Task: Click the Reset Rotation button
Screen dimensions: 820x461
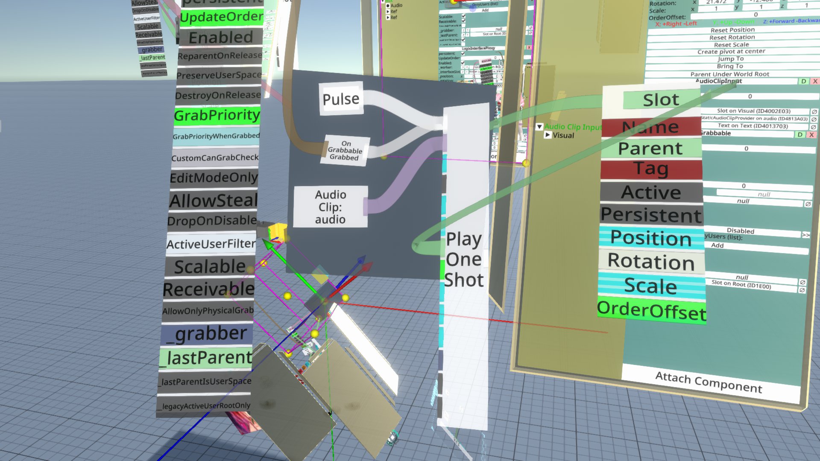Action: click(x=732, y=37)
